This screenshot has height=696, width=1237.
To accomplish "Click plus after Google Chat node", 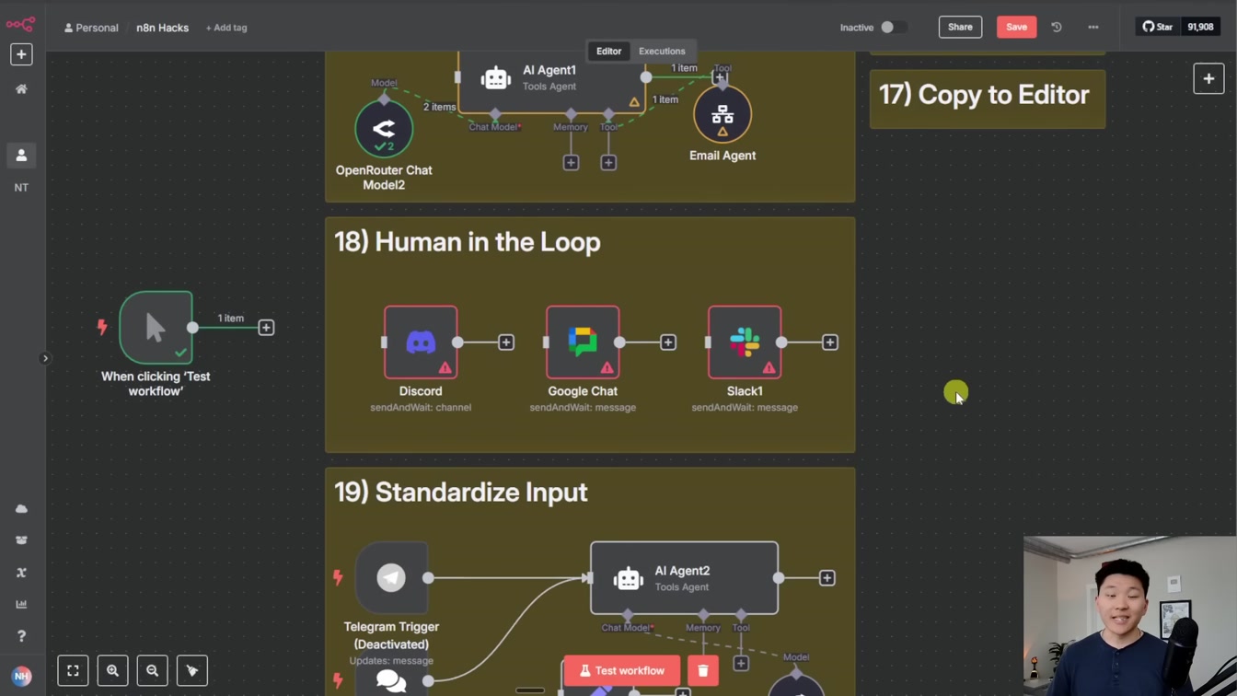I will pyautogui.click(x=668, y=342).
